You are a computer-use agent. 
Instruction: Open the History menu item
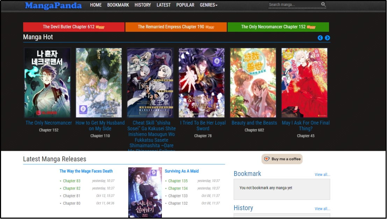tap(143, 5)
